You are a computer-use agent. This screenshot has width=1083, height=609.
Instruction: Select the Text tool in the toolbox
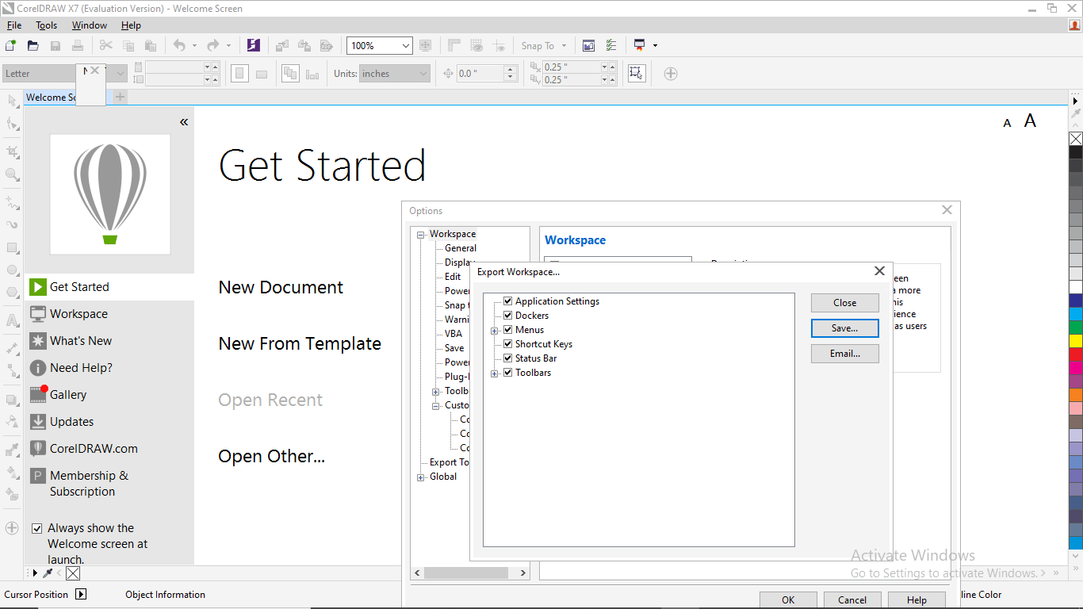pyautogui.click(x=12, y=321)
